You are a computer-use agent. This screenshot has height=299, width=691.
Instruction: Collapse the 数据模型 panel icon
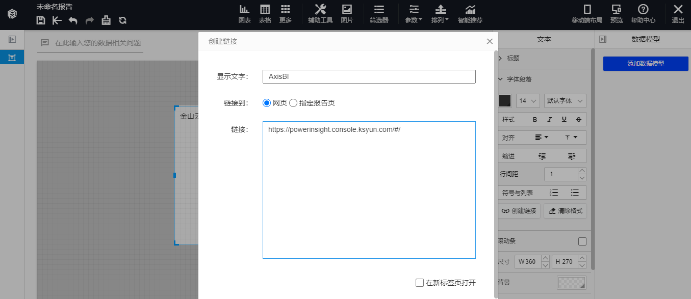(x=603, y=39)
